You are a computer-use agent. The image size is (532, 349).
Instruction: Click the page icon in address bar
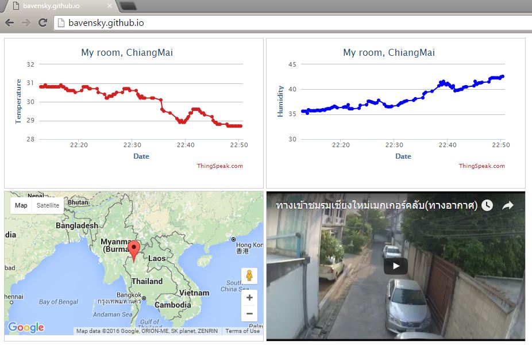pyautogui.click(x=61, y=23)
